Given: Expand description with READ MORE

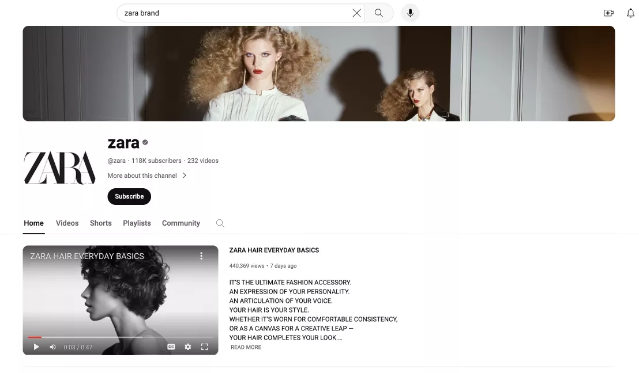Looking at the screenshot, I should point(246,347).
